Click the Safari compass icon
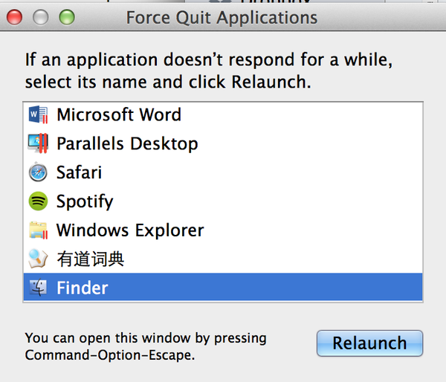The width and height of the screenshot is (446, 382). tap(38, 172)
